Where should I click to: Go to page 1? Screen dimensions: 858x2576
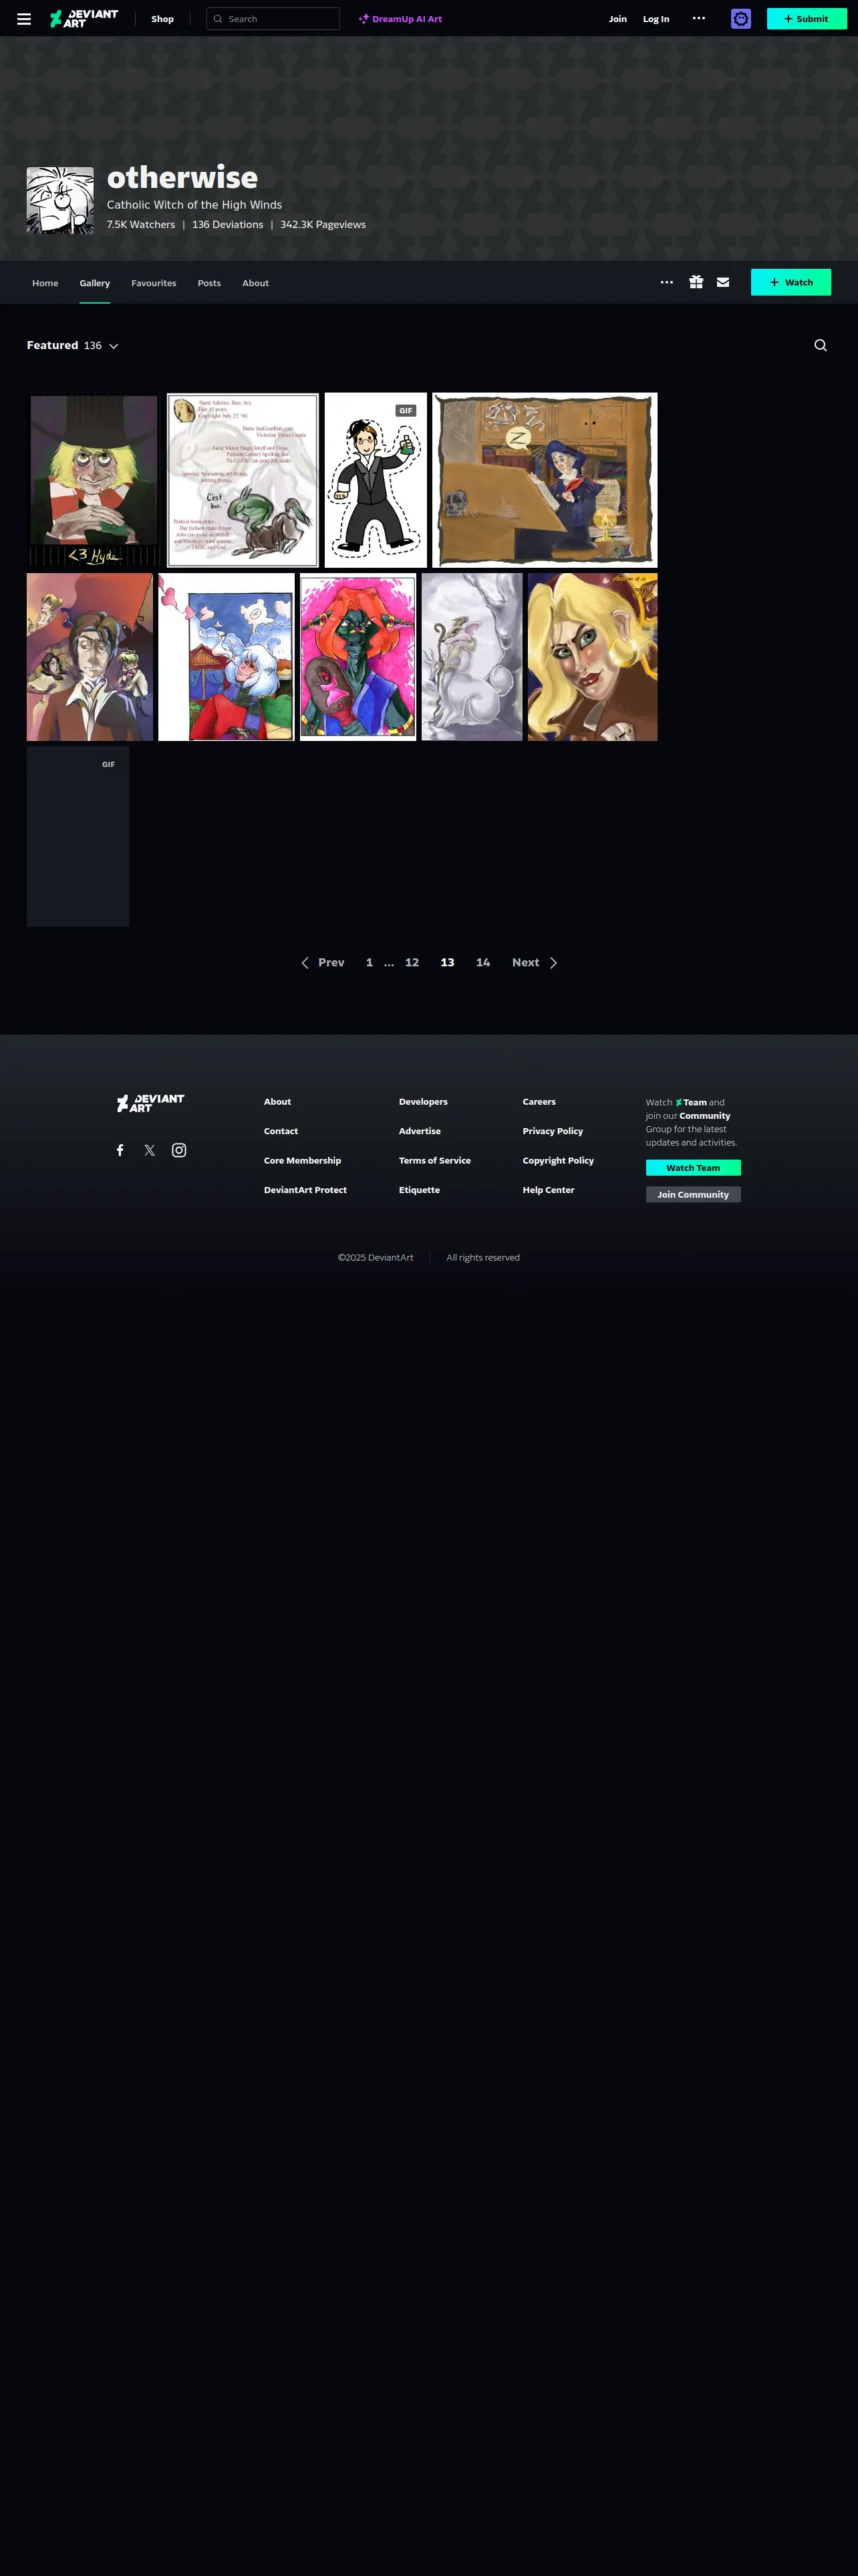[x=370, y=963]
